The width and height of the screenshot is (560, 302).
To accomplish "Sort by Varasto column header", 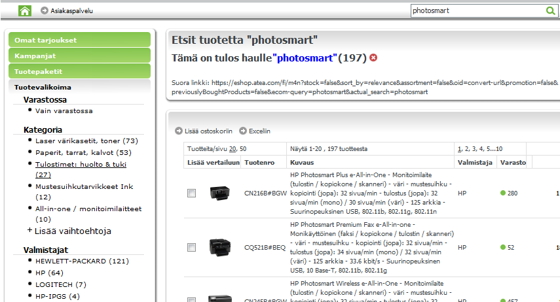I will [513, 163].
